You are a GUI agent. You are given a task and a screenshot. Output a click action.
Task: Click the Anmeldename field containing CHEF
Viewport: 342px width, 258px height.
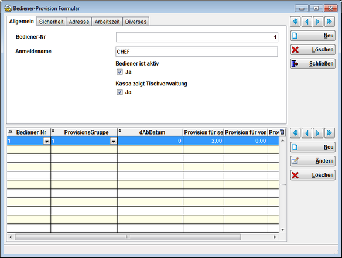(x=197, y=51)
